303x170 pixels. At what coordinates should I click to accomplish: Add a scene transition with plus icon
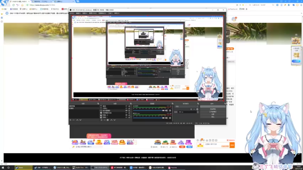point(191,109)
